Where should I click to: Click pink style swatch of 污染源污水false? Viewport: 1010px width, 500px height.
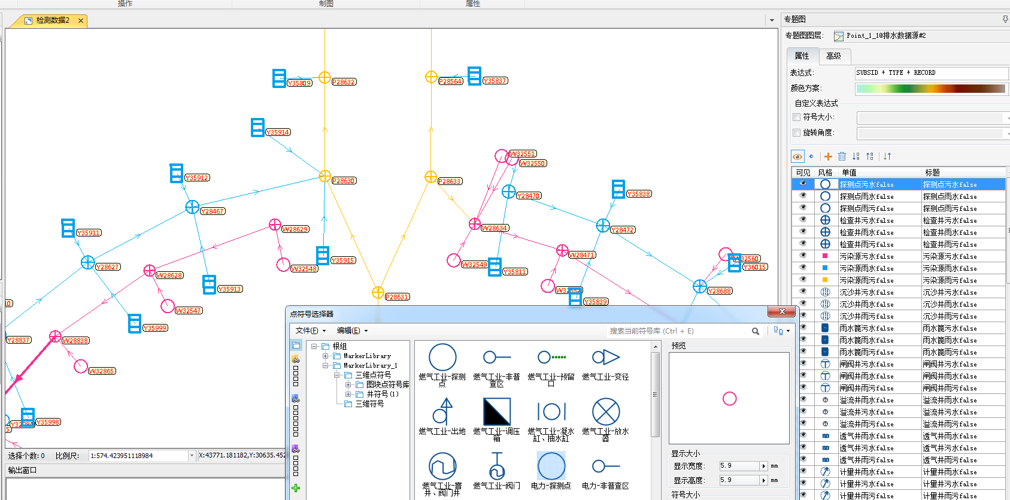[x=825, y=256]
